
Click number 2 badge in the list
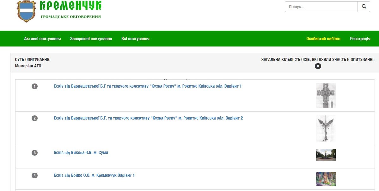[35, 118]
